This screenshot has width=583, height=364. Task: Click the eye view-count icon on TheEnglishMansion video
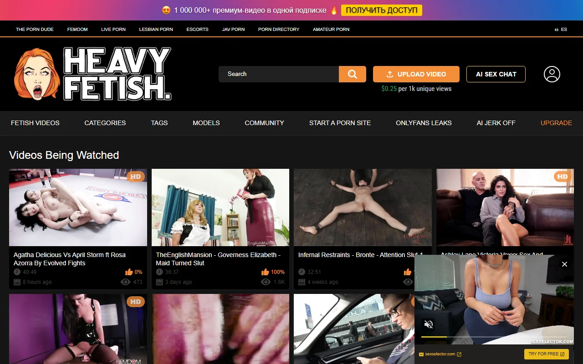tap(266, 282)
